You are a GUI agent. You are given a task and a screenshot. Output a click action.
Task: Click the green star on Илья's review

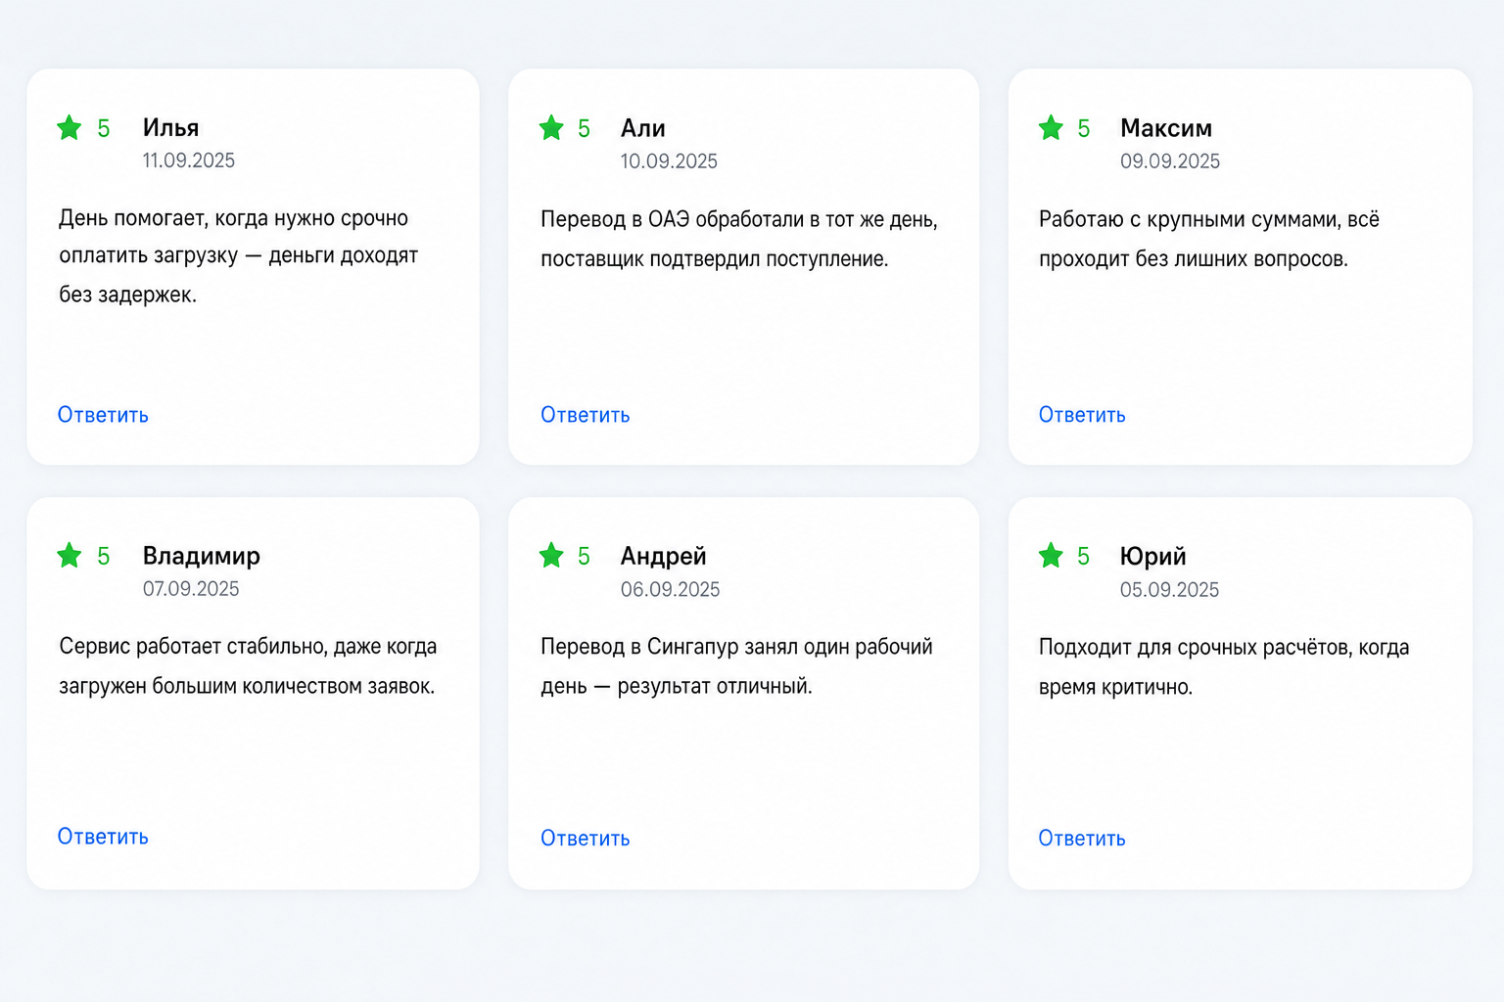pyautogui.click(x=70, y=128)
